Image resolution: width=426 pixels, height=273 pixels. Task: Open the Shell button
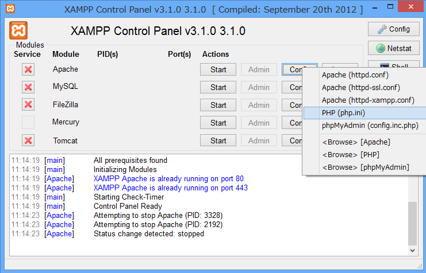394,65
